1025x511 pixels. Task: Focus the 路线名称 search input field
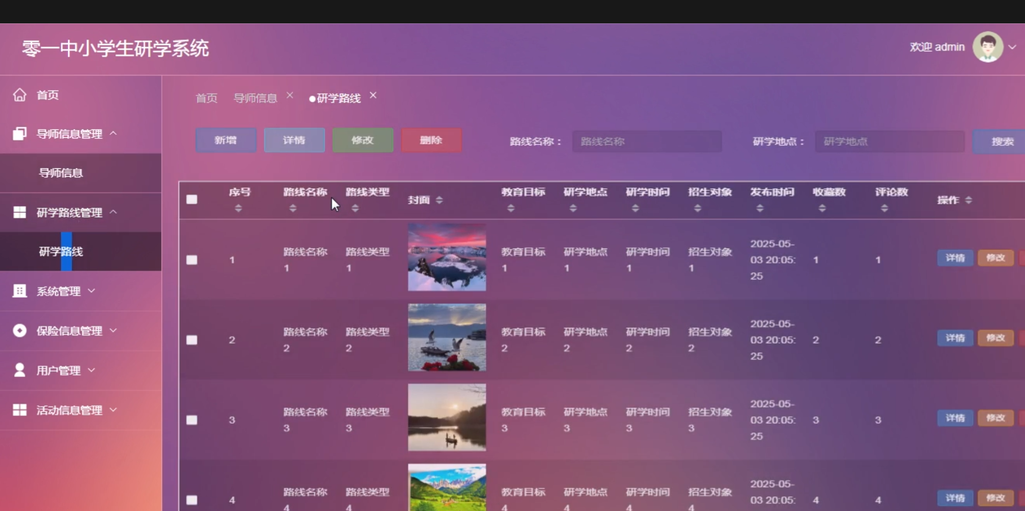(647, 142)
